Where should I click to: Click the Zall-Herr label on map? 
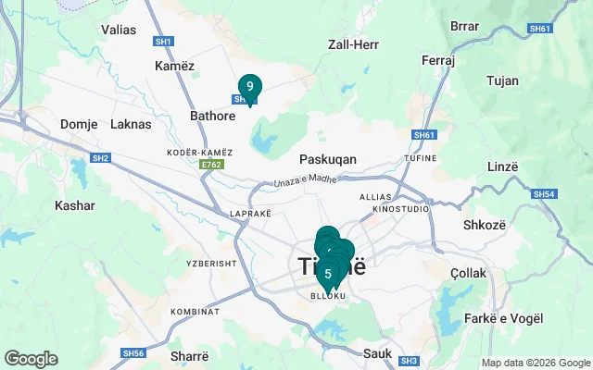tap(353, 45)
